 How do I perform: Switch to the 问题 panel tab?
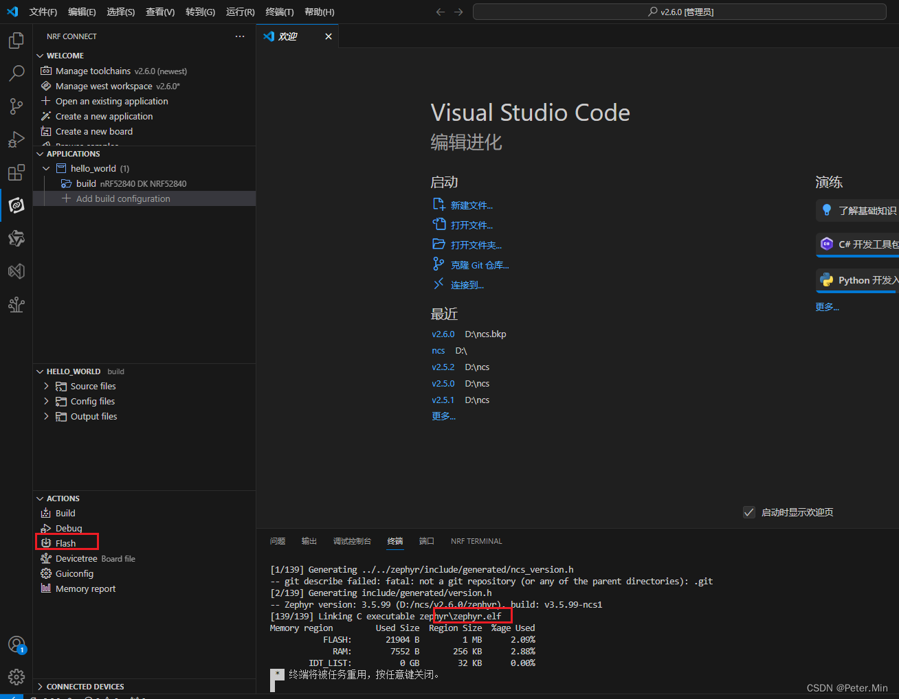click(x=278, y=541)
